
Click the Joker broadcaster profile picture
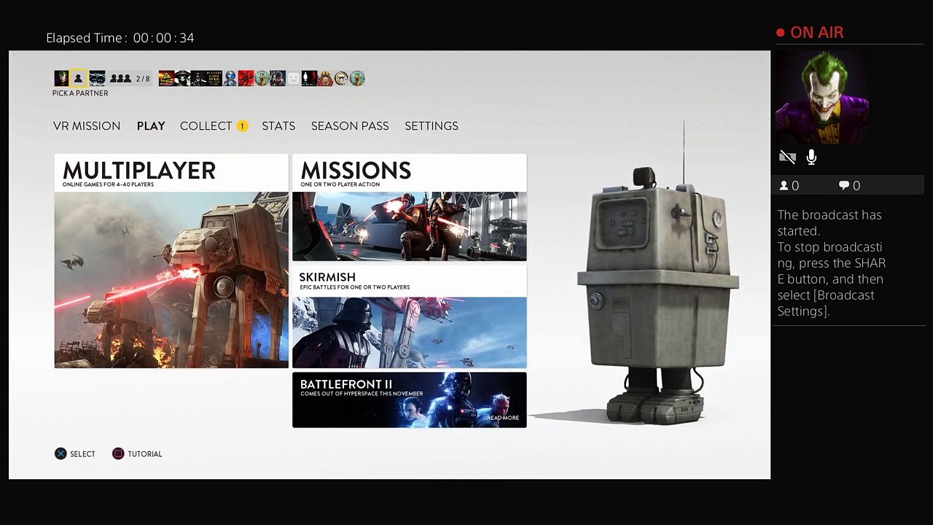(823, 96)
